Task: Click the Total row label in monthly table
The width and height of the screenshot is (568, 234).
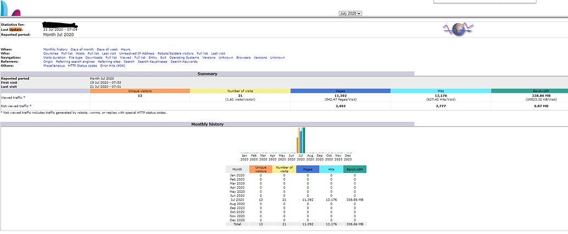Action: click(x=237, y=224)
